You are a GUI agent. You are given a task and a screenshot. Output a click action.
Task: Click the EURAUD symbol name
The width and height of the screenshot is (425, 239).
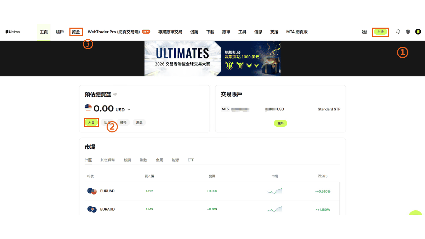[108, 209]
